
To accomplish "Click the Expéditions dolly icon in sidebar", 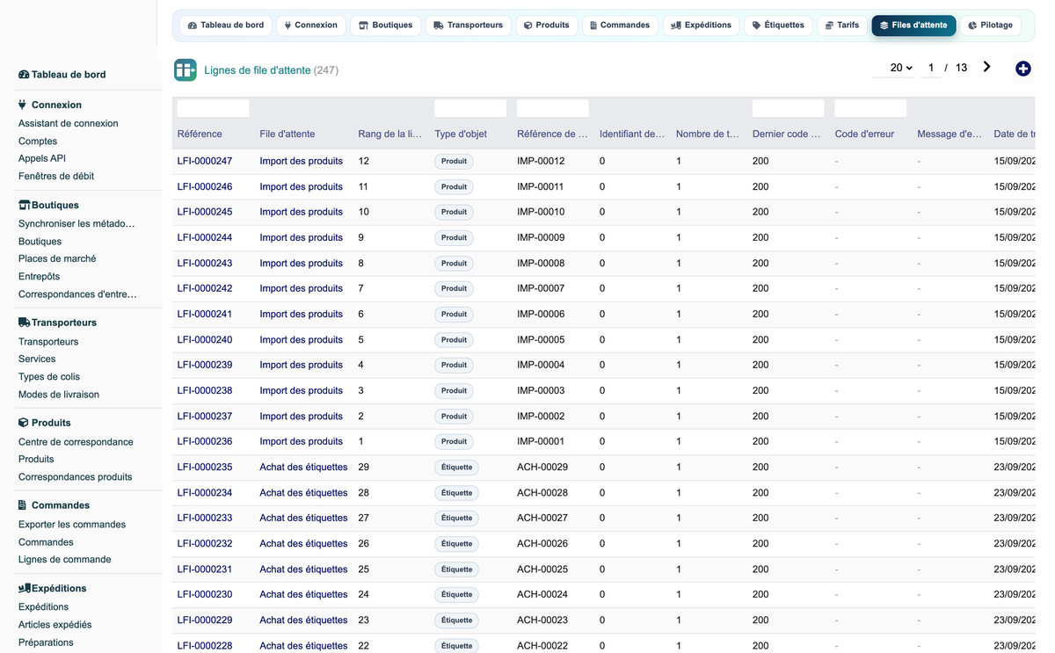I will point(25,588).
